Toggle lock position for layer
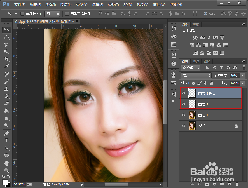Viewport: 248px width, 188px height. coord(205,83)
